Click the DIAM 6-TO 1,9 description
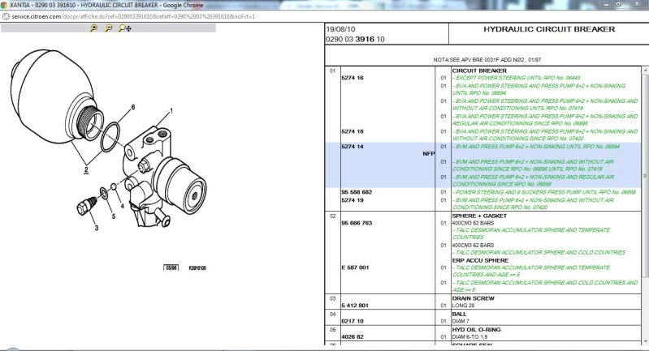Viewport: 649px width, 351px height. coord(469,337)
